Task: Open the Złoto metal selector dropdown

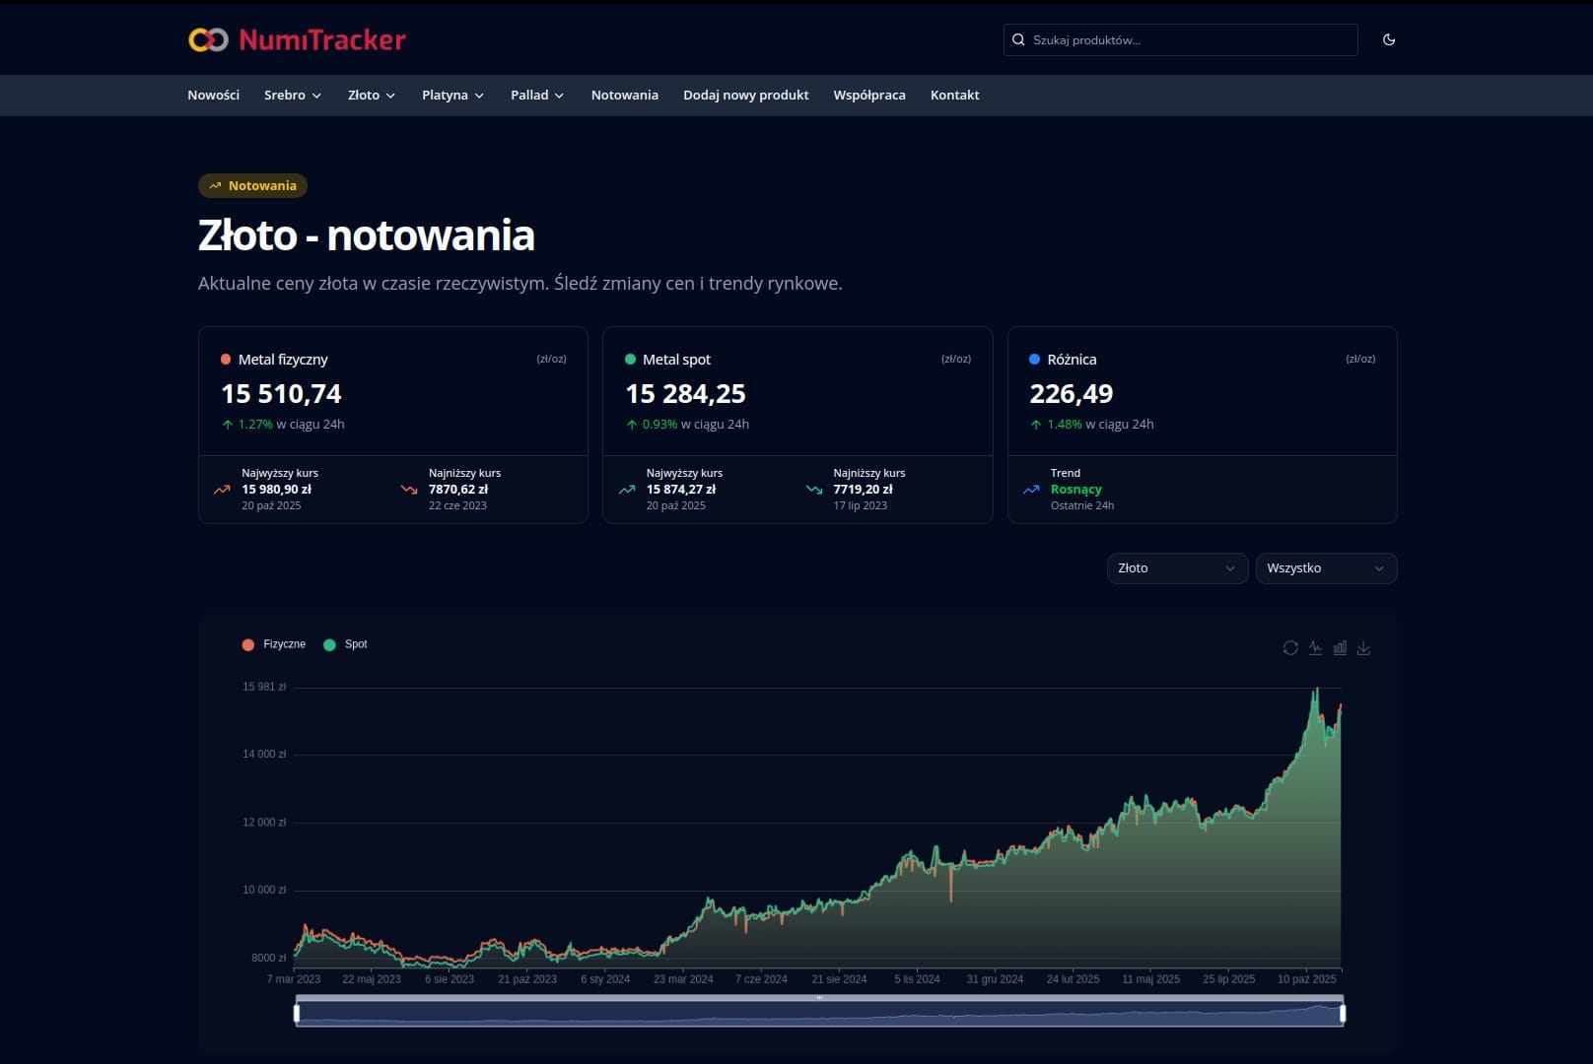Action: click(x=1177, y=568)
